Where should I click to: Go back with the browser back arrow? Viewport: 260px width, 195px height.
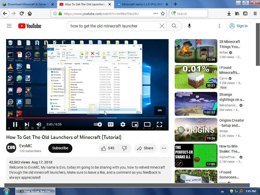pos(5,13)
